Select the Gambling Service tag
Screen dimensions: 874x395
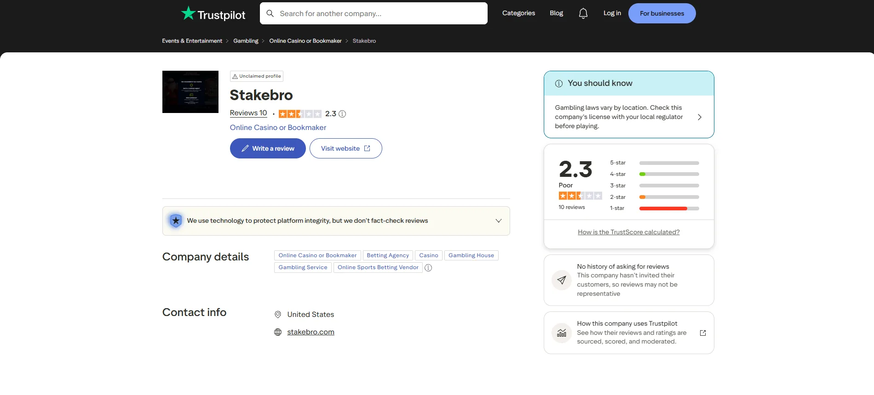pos(303,267)
